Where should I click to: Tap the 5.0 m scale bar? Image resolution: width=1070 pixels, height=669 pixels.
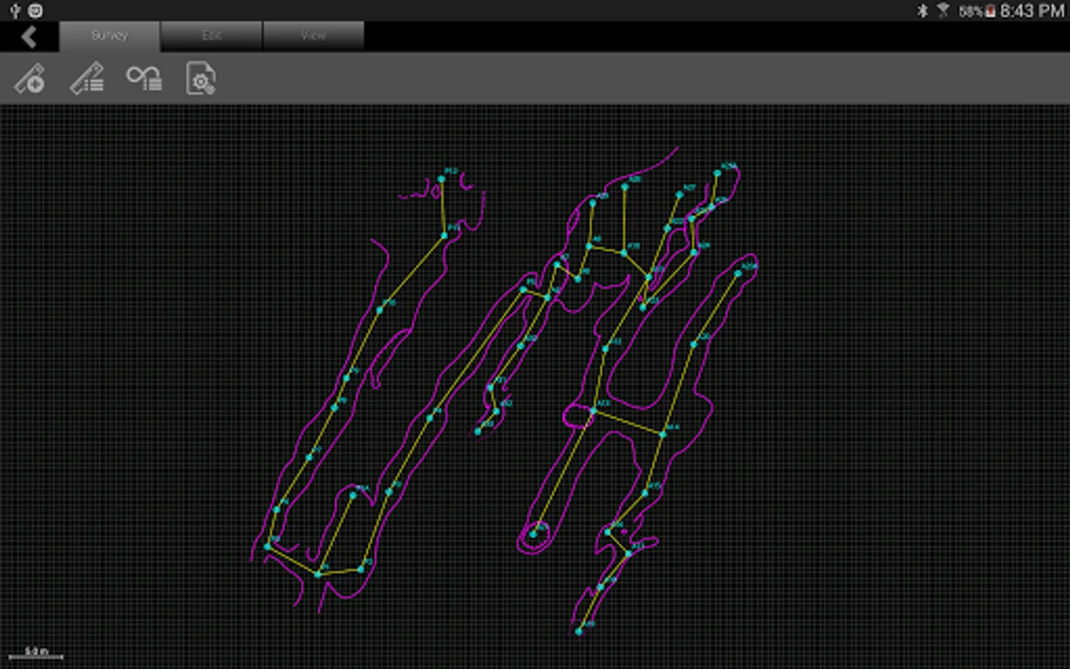(36, 653)
